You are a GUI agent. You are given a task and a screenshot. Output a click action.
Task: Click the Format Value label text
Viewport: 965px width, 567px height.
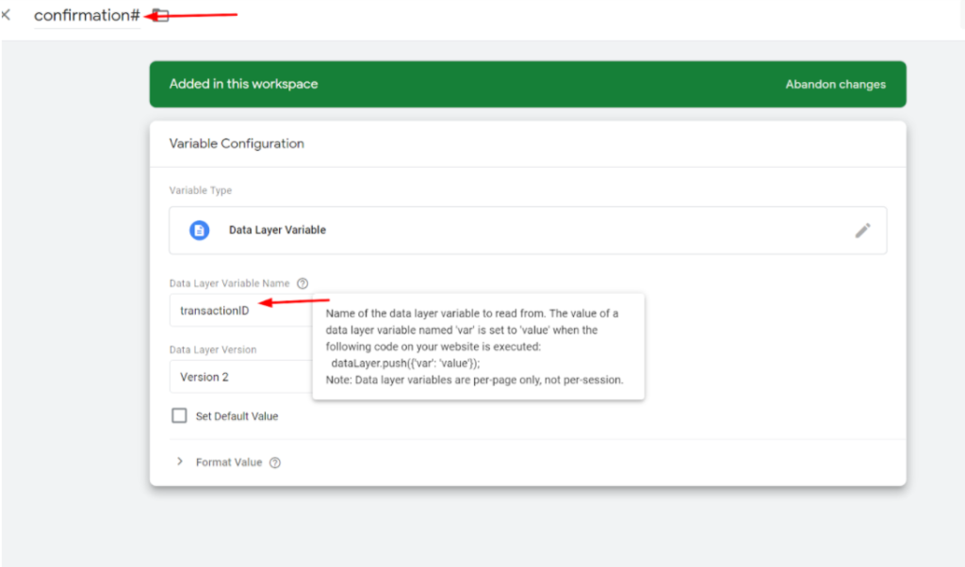(x=229, y=462)
